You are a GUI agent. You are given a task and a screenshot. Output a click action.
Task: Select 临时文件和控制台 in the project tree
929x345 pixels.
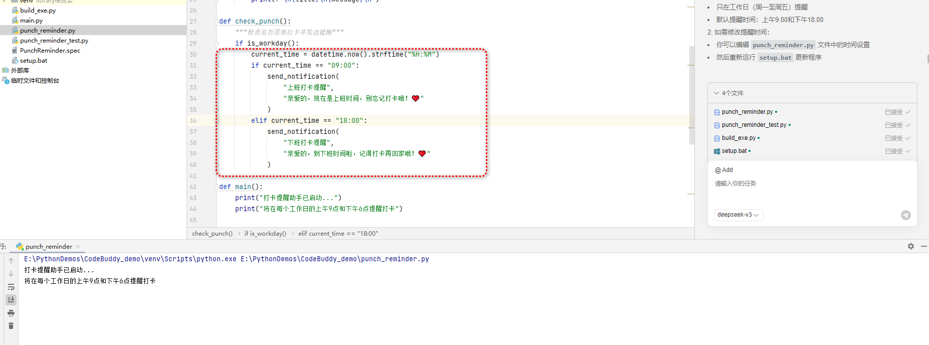pos(35,80)
